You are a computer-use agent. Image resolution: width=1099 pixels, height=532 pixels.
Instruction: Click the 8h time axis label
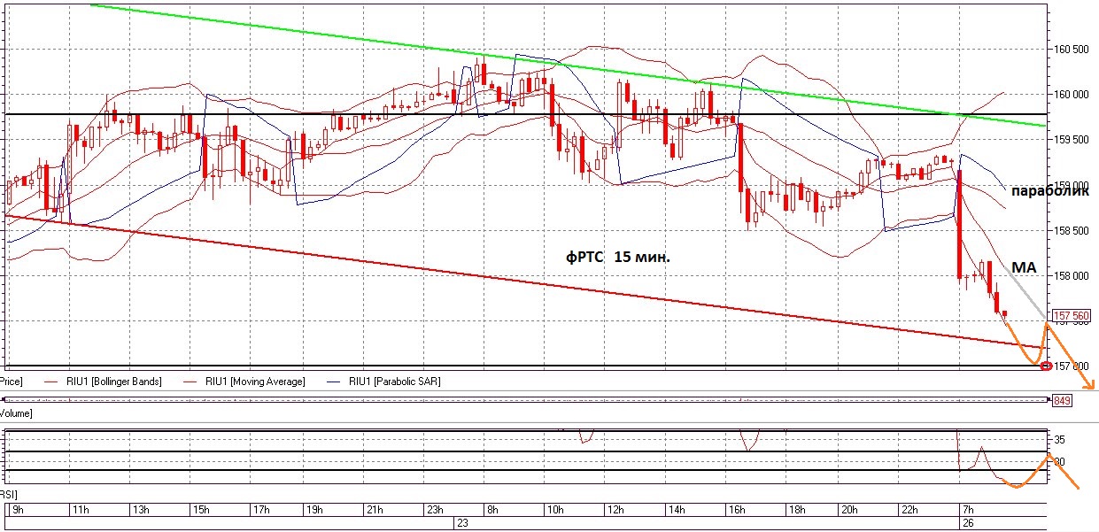coord(492,511)
